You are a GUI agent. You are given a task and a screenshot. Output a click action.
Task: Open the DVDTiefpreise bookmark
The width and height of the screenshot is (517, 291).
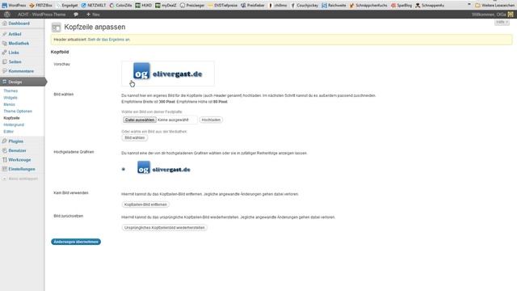[223, 6]
